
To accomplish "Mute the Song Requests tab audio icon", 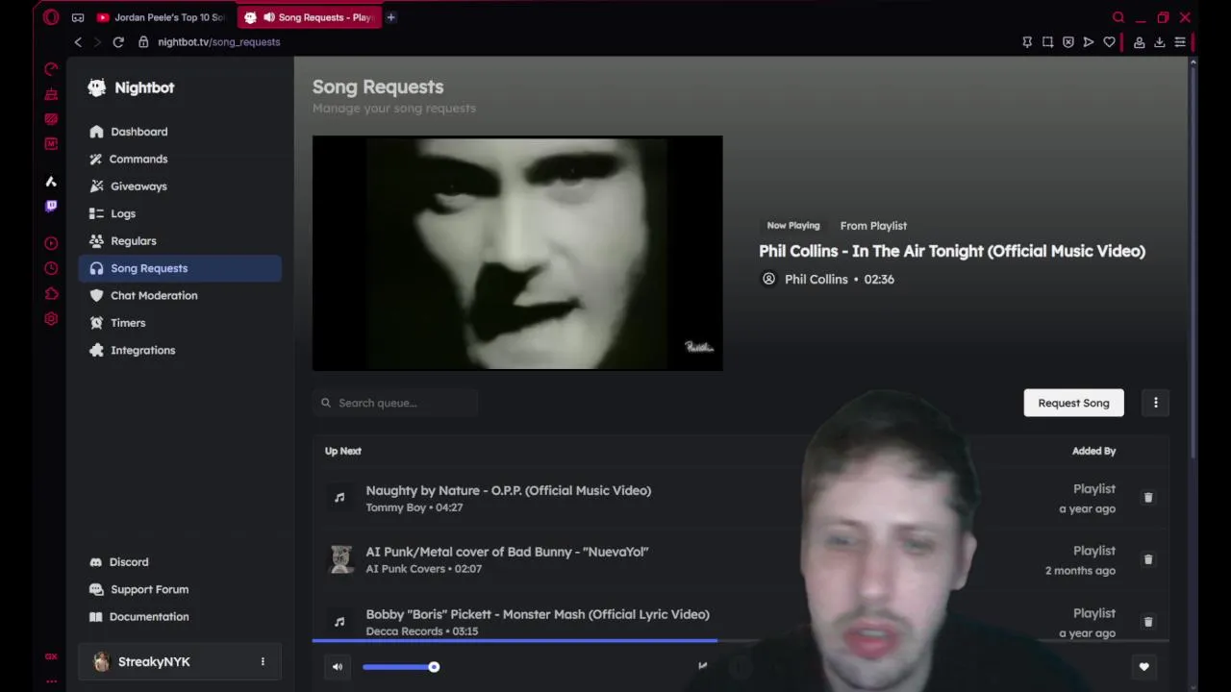I will click(269, 17).
